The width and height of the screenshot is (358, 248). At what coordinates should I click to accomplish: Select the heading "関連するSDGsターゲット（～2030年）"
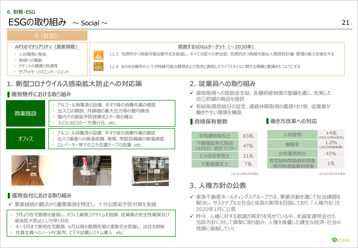[217, 47]
